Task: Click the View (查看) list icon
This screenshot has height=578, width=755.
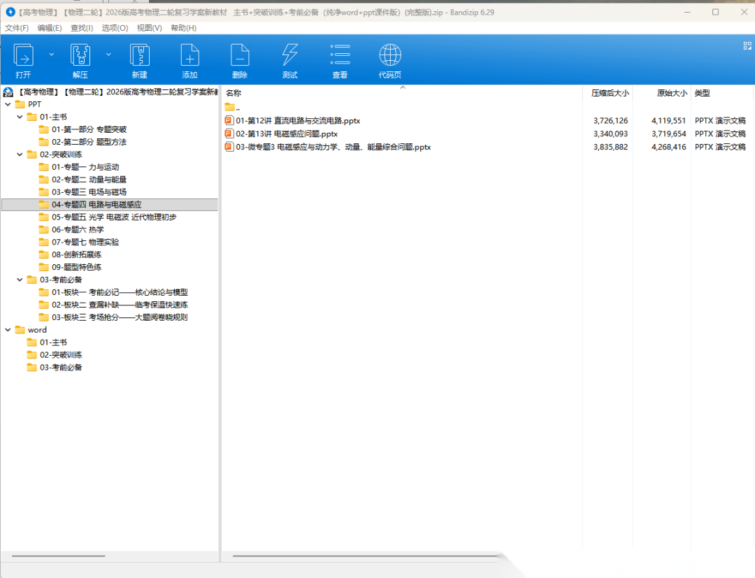Action: click(340, 56)
